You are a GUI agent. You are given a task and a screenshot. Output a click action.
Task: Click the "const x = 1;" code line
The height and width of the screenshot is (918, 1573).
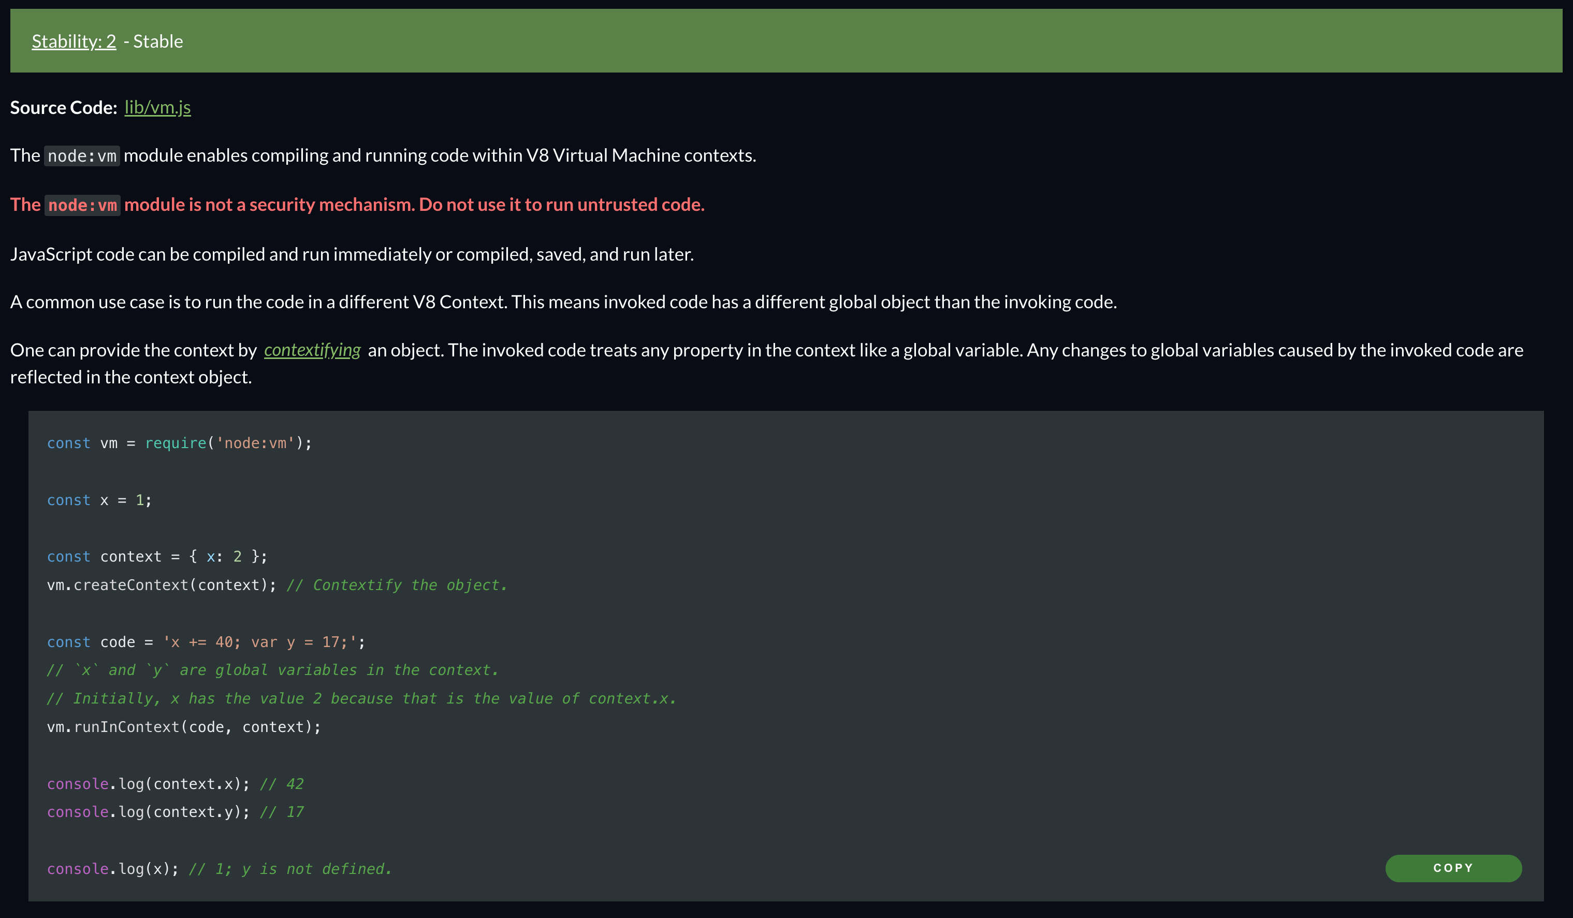99,500
